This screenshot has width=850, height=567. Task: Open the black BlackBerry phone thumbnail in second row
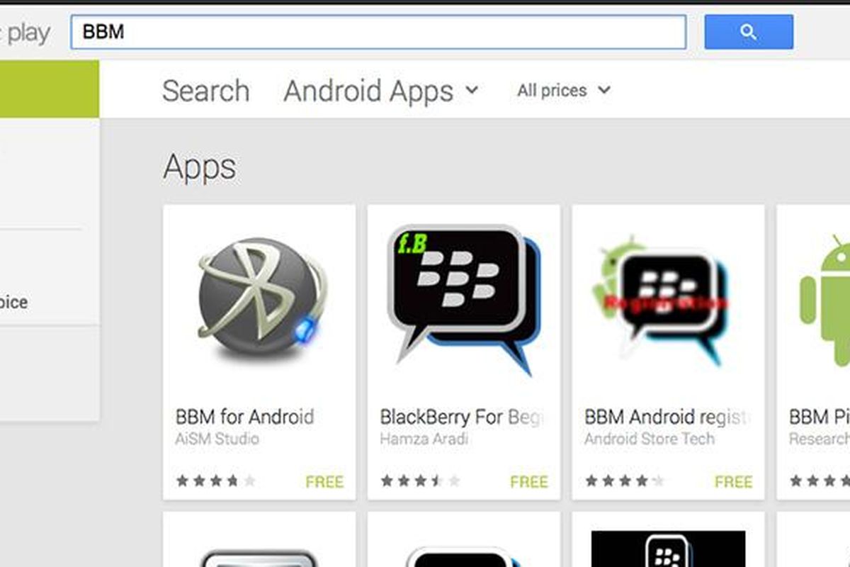tap(668, 549)
